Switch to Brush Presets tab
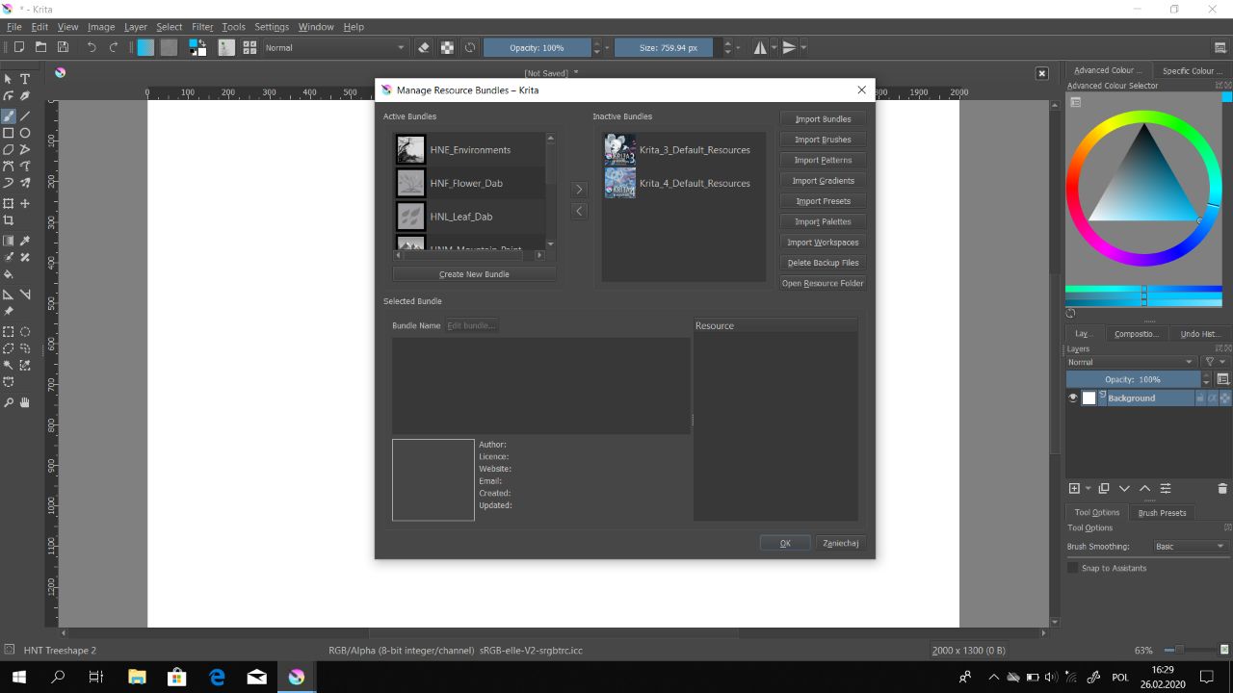The width and height of the screenshot is (1233, 693). [x=1162, y=513]
